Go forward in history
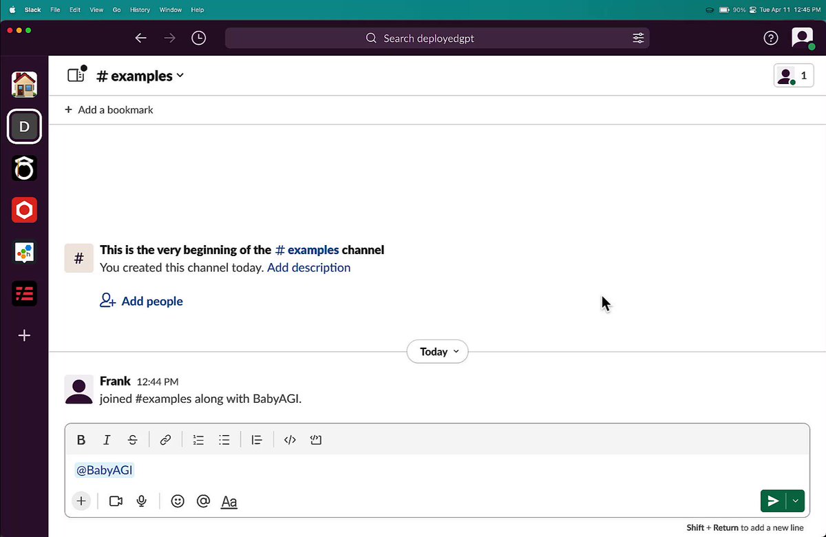Viewport: 826px width, 537px height. tap(170, 39)
